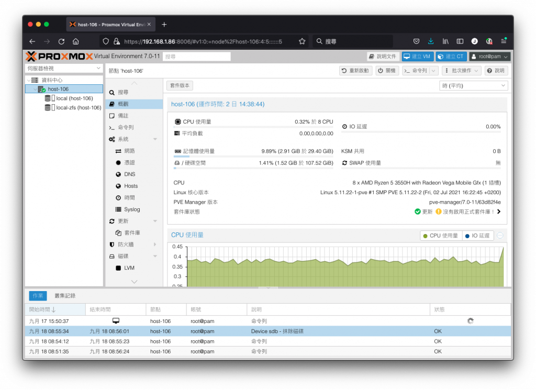Open the Hosts configuration page
This screenshot has width=536, height=390.
134,186
